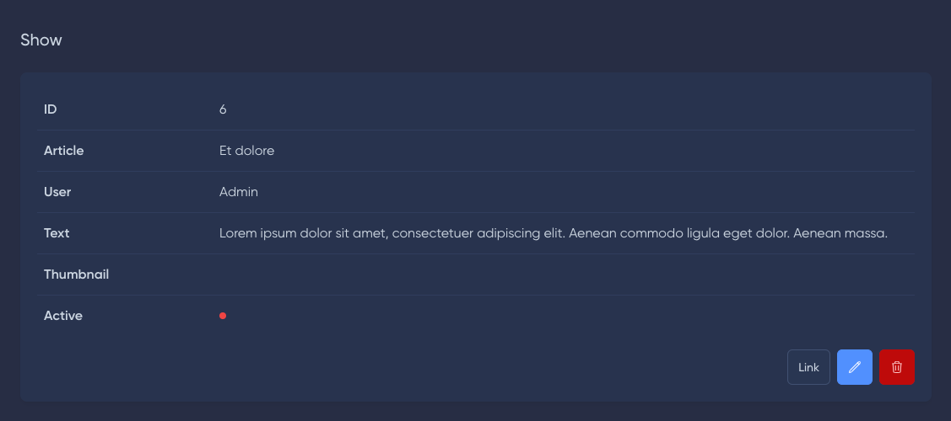Click the Active field label
951x421 pixels.
coord(63,316)
